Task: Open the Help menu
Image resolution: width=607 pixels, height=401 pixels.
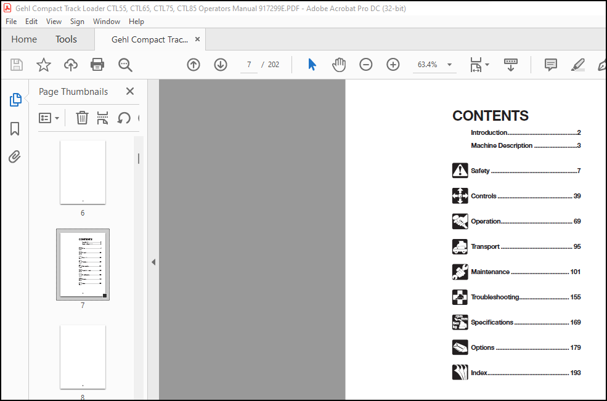Action: coord(136,22)
